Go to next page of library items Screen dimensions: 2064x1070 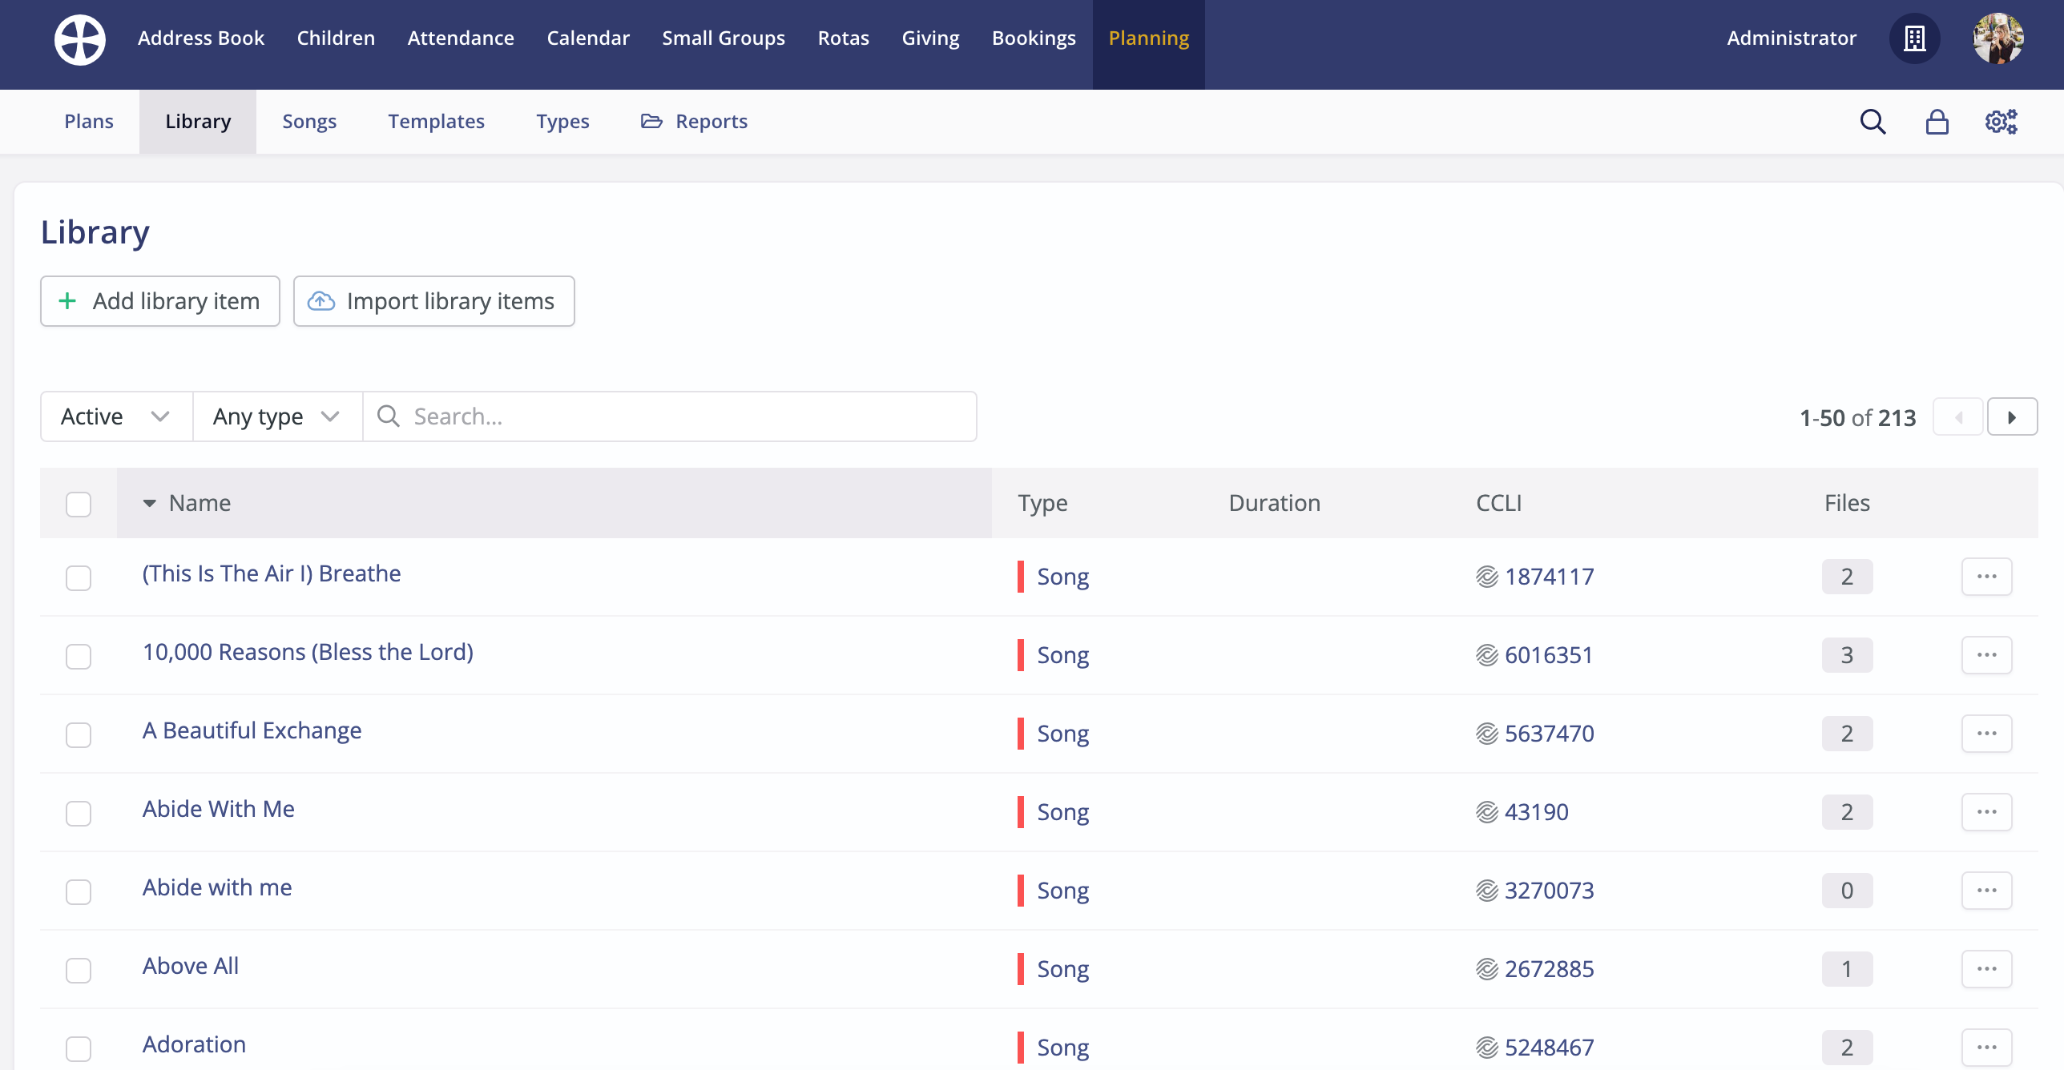coord(2011,417)
